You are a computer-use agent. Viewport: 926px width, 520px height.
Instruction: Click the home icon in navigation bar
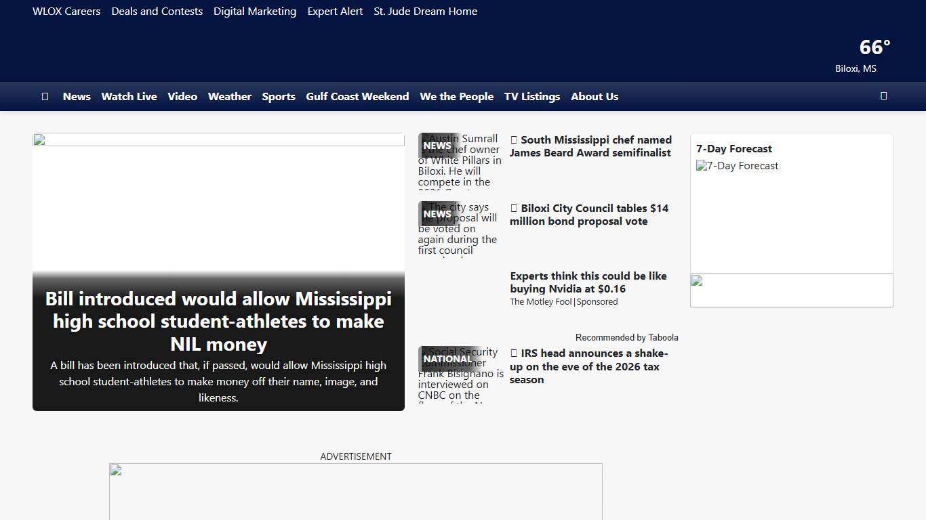(45, 97)
